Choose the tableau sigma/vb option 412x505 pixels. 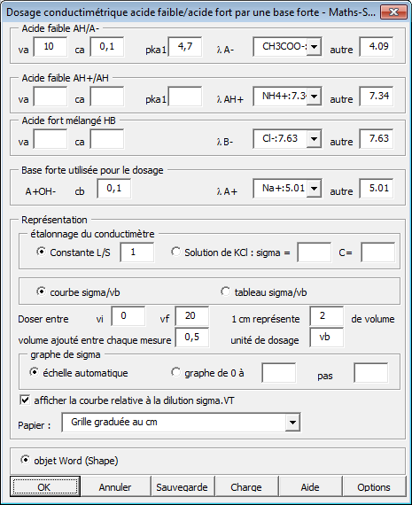click(225, 291)
